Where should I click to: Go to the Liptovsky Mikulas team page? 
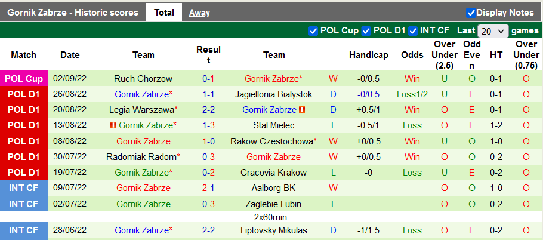[274, 230]
